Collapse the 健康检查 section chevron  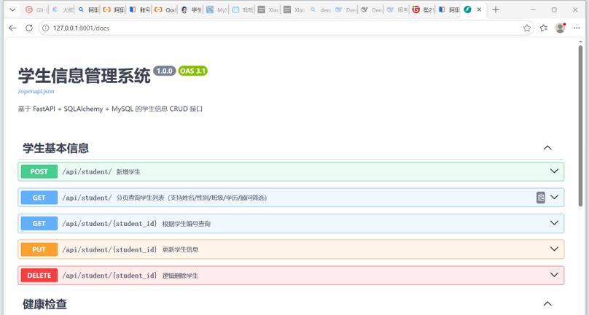pos(547,303)
